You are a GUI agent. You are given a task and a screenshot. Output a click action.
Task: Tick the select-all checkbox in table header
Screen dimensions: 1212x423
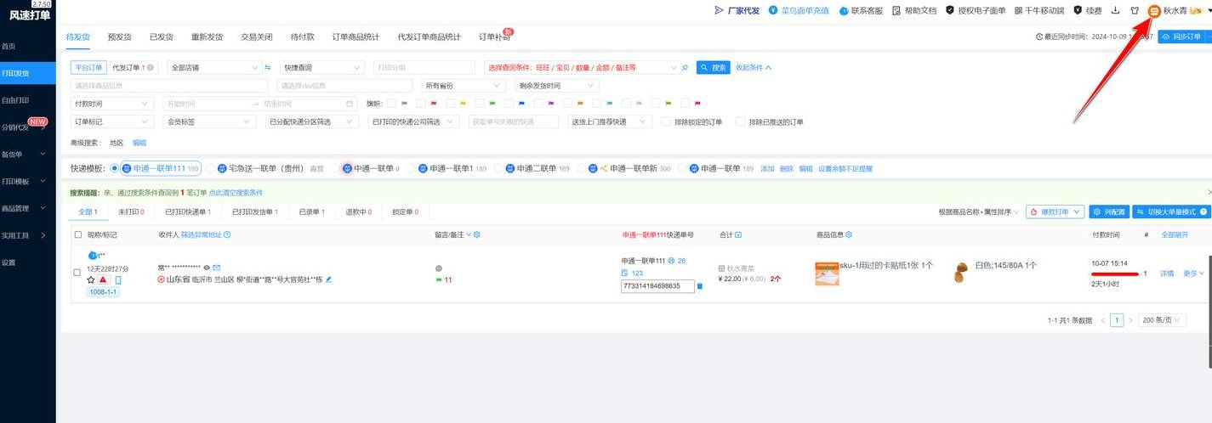pos(78,234)
